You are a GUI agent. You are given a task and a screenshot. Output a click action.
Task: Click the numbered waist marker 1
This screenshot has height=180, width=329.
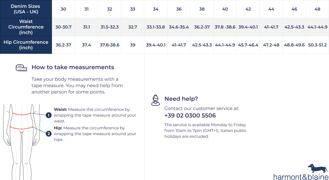(49, 115)
